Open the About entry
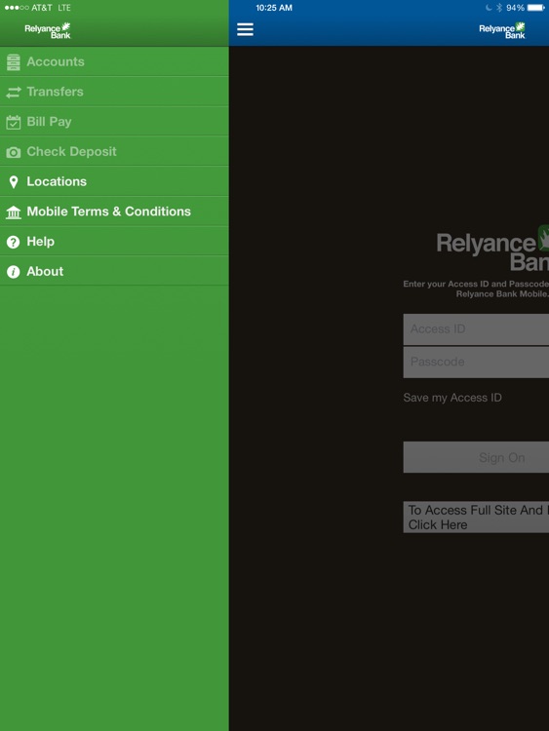 pyautogui.click(x=114, y=271)
